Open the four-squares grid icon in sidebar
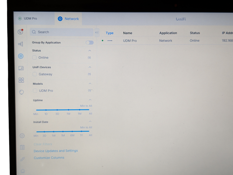The width and height of the screenshot is (233, 175). coord(21,80)
